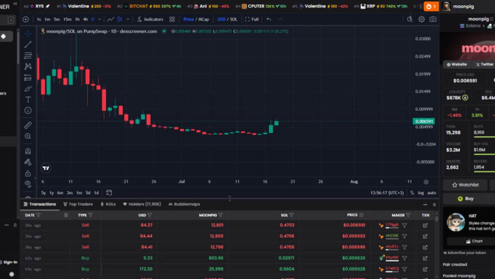Viewport: 495px width, 279px height.
Task: Filter transactions by MAKER column
Action: point(408,215)
